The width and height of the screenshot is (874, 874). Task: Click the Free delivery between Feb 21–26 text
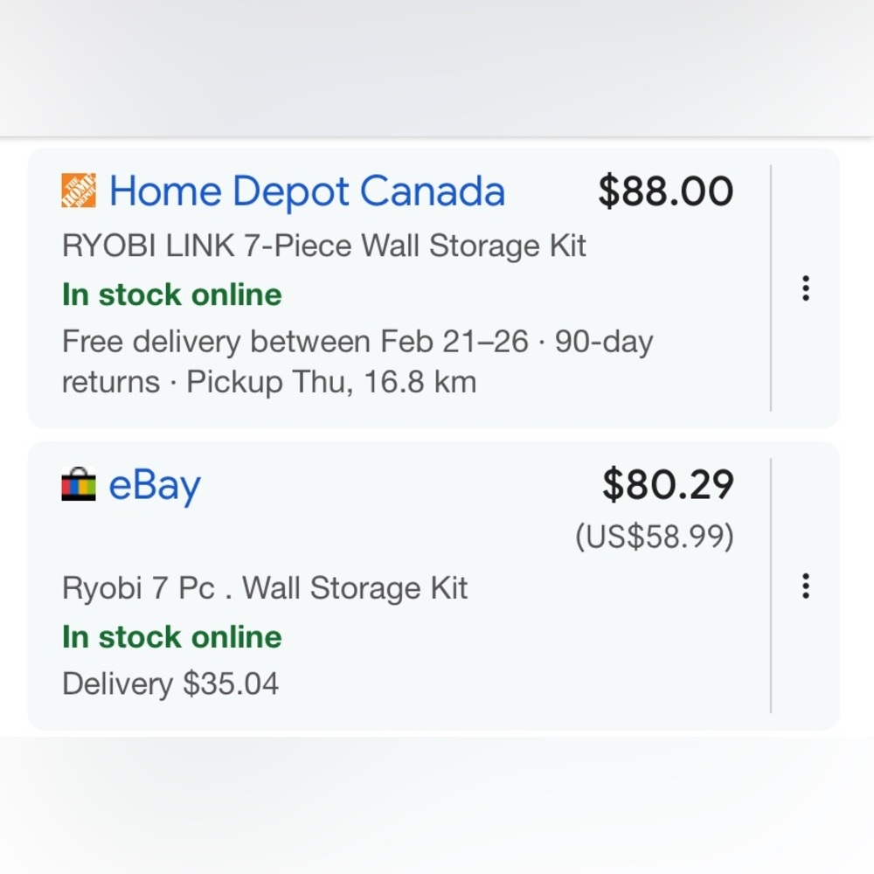[x=295, y=341]
